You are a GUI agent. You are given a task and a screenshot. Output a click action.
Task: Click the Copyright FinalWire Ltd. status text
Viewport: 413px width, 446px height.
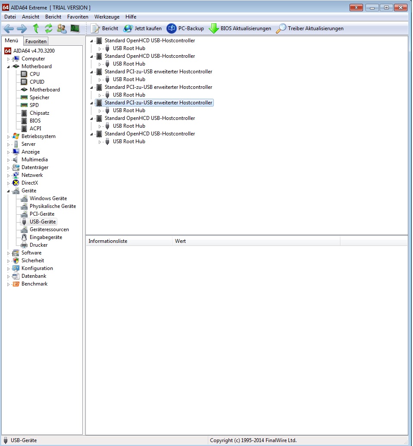(253, 440)
